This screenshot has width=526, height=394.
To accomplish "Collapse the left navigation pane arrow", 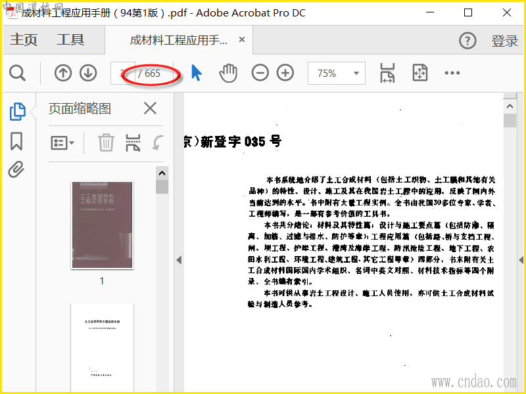I will pos(179,260).
